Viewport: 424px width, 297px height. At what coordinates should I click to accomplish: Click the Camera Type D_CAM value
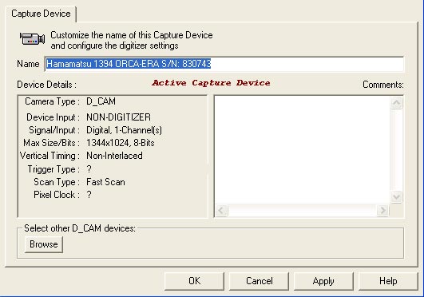point(101,101)
